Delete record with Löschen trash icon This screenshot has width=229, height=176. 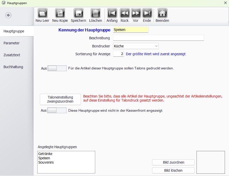click(96, 13)
